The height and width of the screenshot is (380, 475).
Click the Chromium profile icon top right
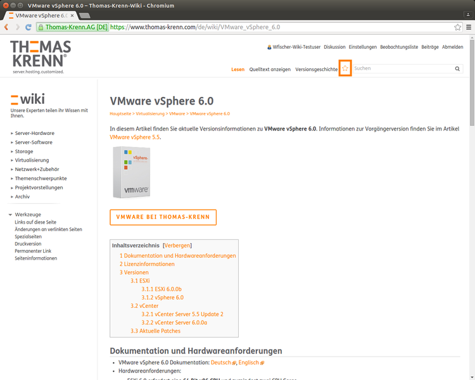coord(468,14)
